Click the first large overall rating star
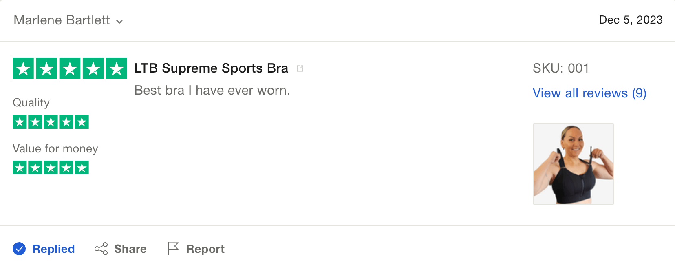675x265 pixels. [x=24, y=68]
